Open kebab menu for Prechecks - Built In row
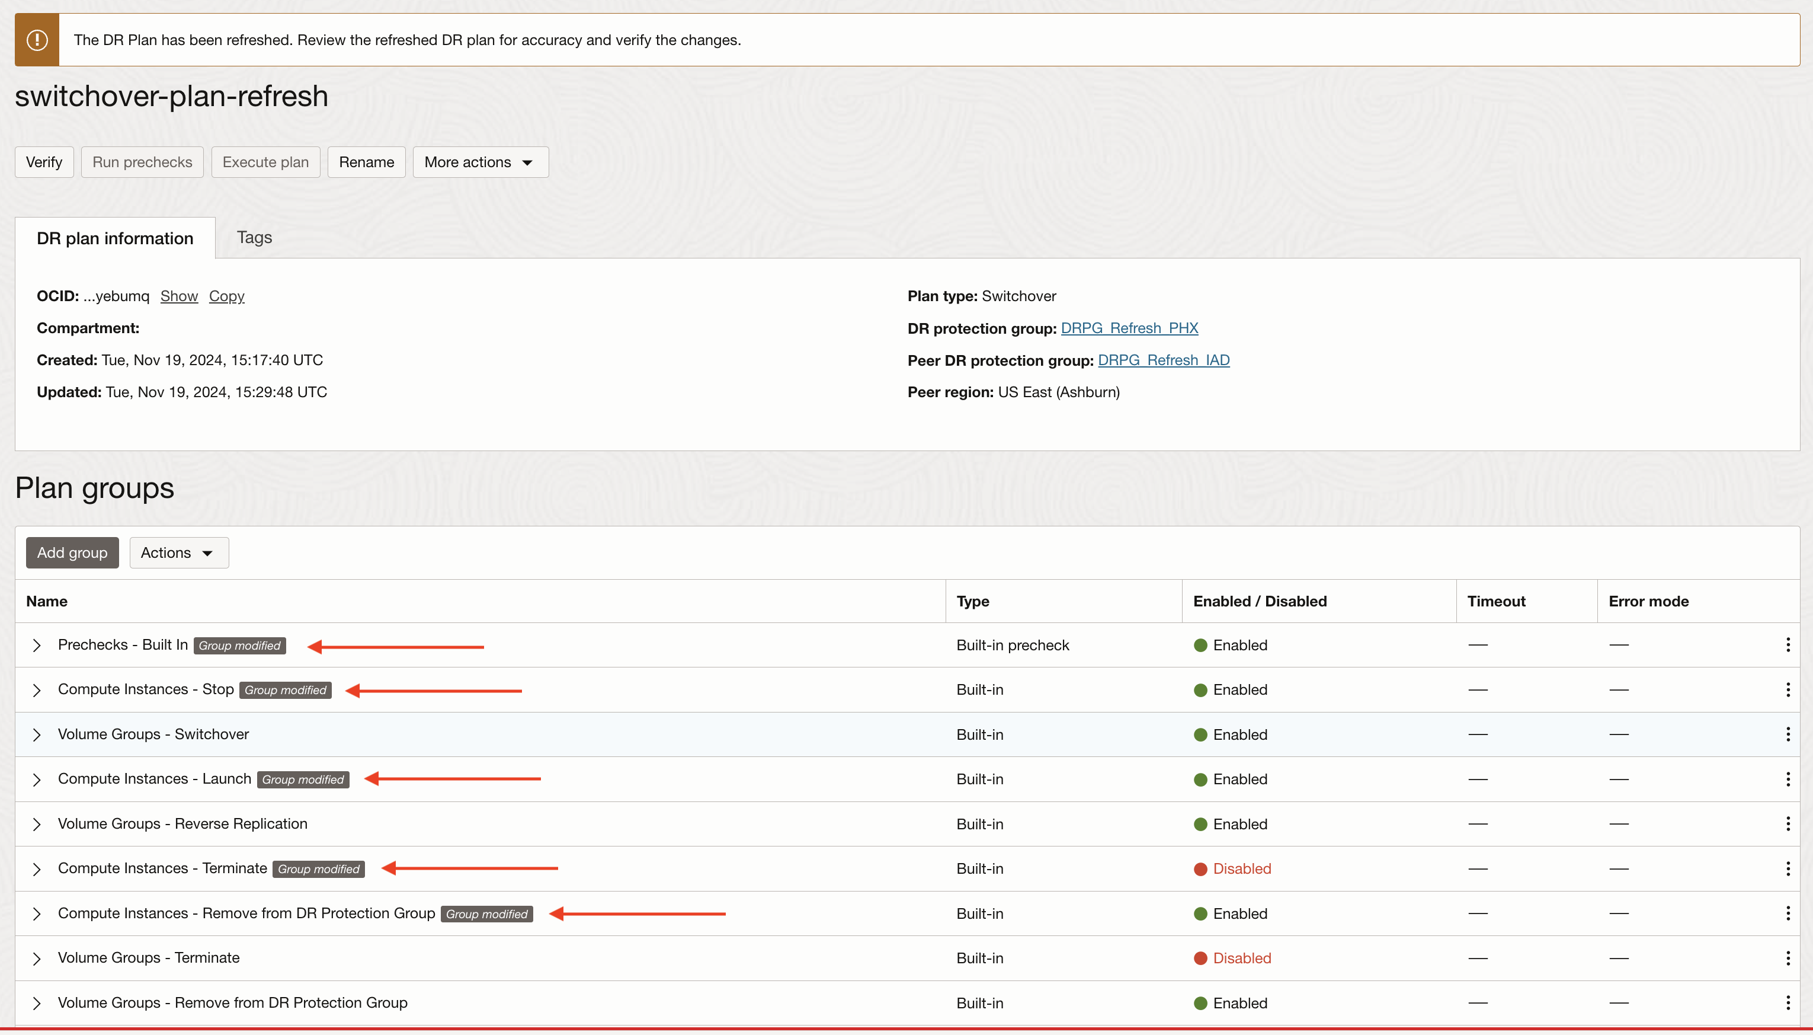The height and width of the screenshot is (1035, 1813). coord(1788,645)
